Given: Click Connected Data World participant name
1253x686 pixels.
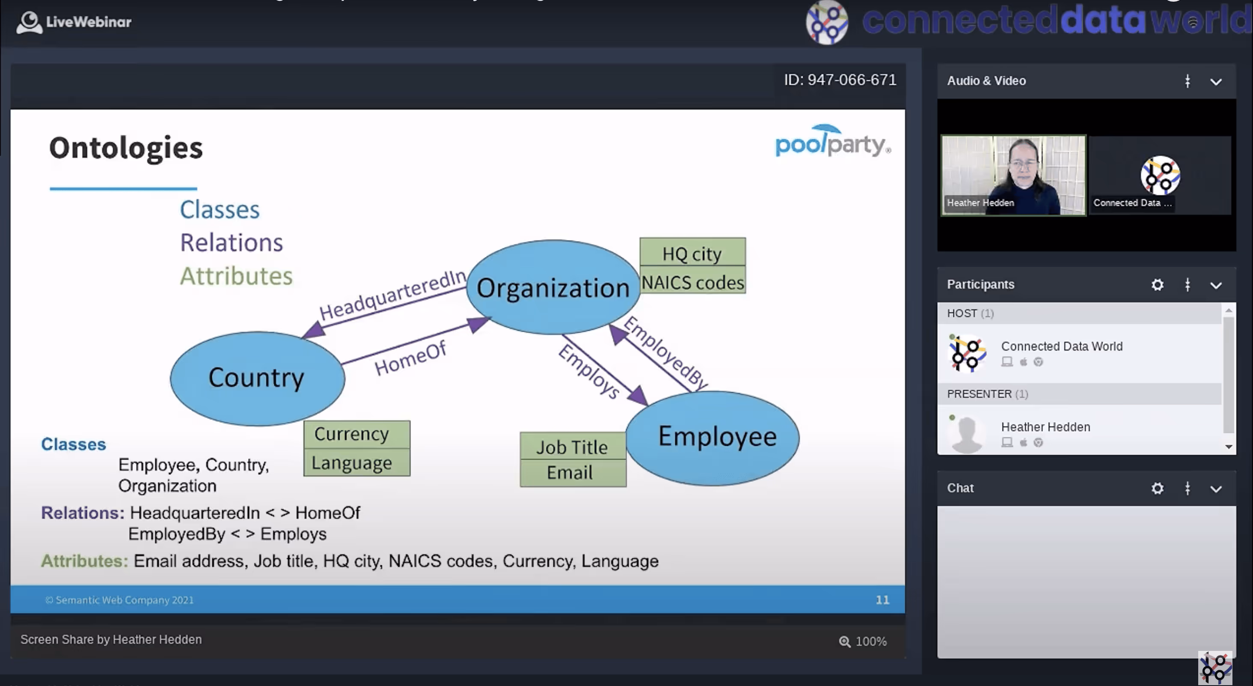Looking at the screenshot, I should coord(1061,346).
